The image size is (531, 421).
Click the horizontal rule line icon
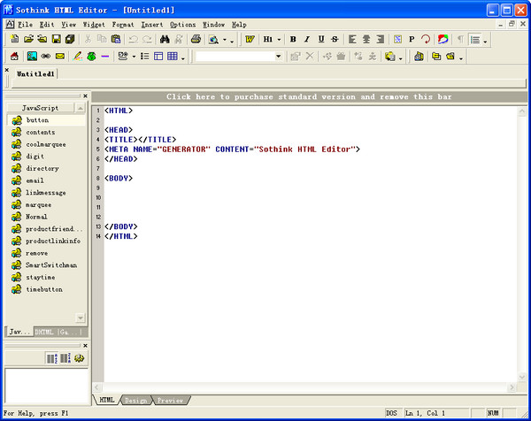[105, 57]
